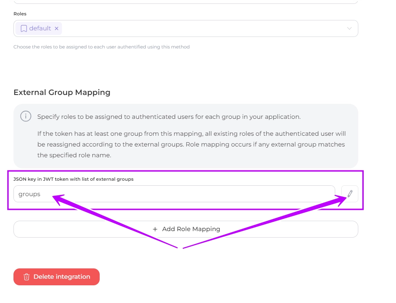The height and width of the screenshot is (303, 396).
Task: Select the default role tag label
Action: pyautogui.click(x=40, y=28)
